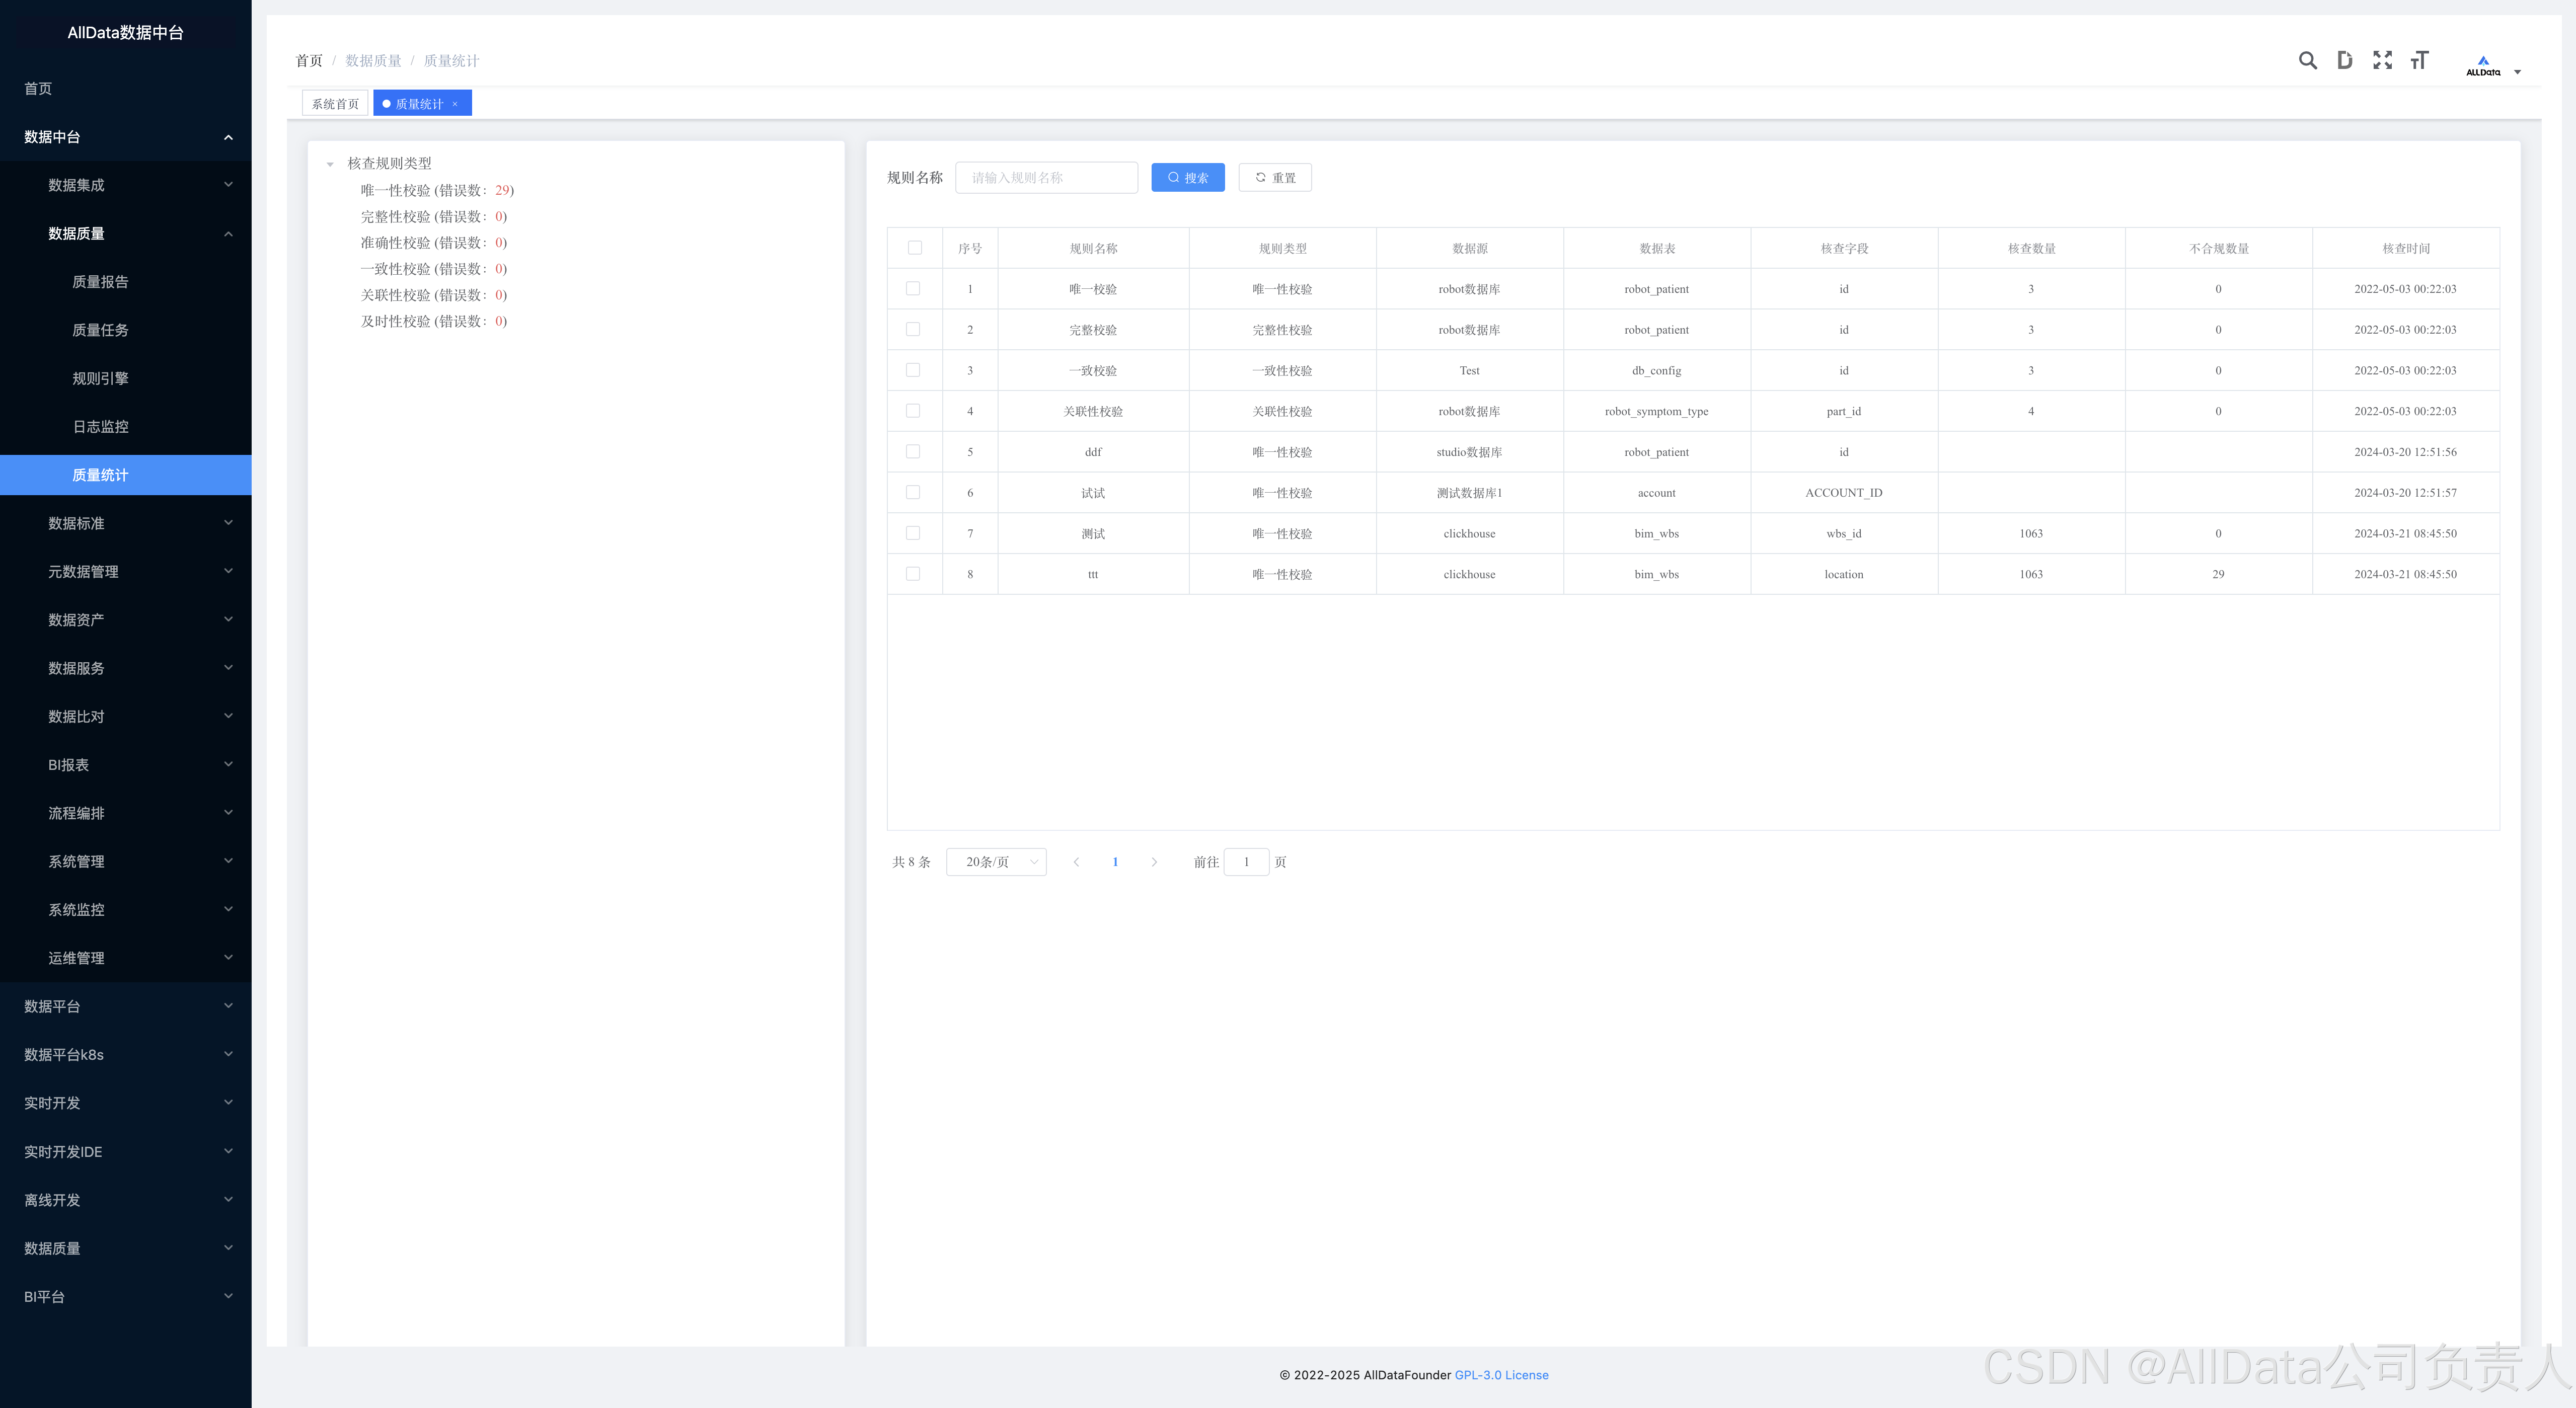This screenshot has height=1408, width=2576.
Task: Check the select-all checkbox in table header
Action: pos(914,248)
